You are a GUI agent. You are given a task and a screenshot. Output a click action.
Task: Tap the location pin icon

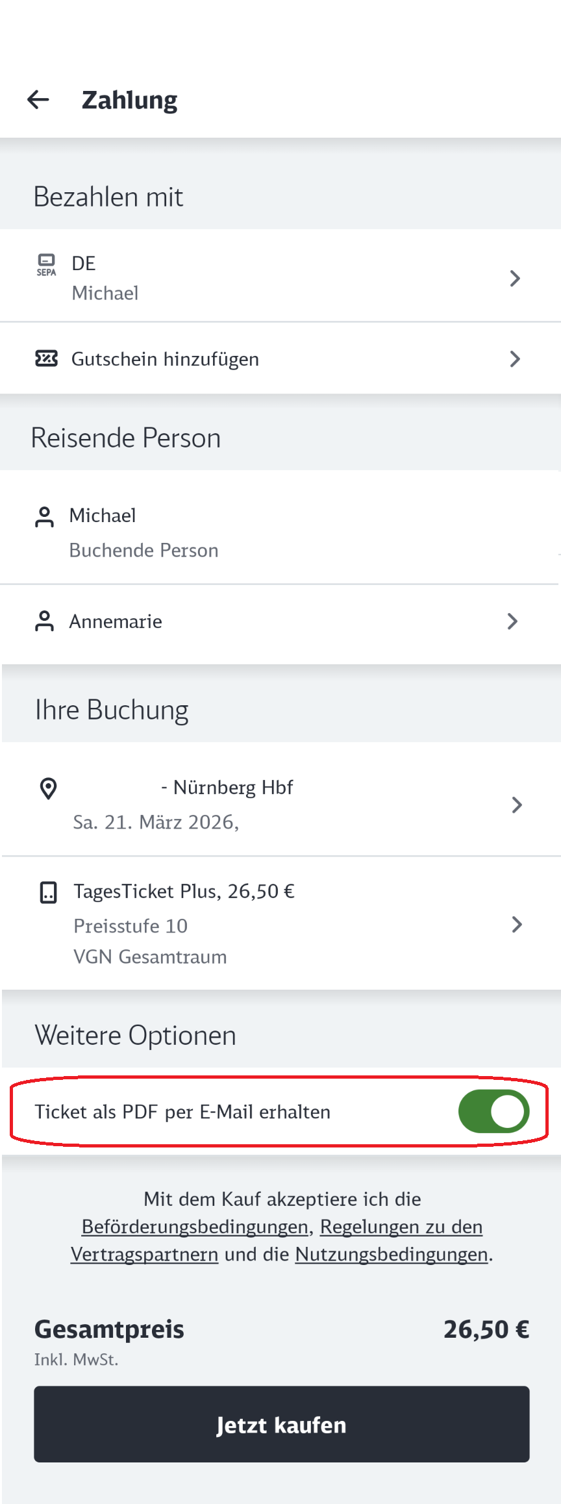(x=49, y=788)
